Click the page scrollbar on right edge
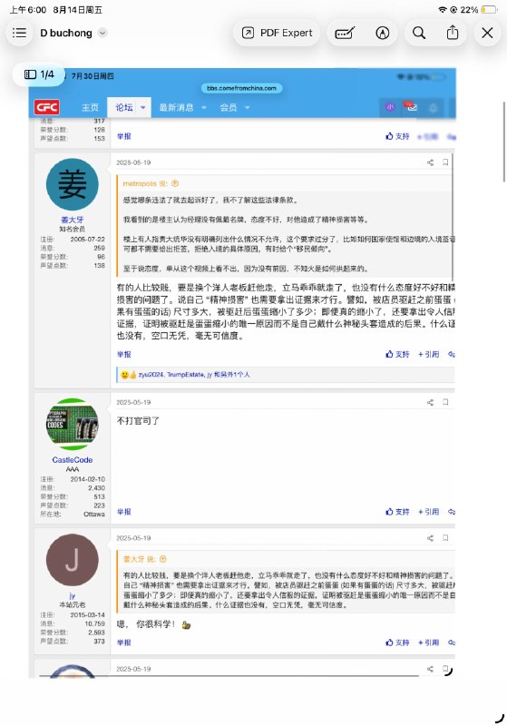The height and width of the screenshot is (726, 507). (x=504, y=142)
